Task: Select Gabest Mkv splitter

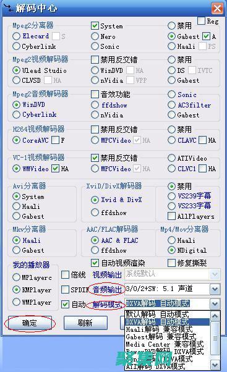Action: pyautogui.click(x=16, y=250)
